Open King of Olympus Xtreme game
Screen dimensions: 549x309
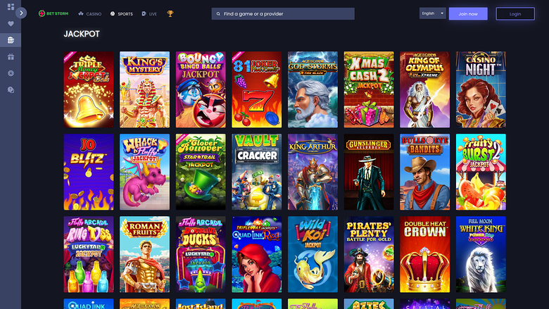[424, 89]
